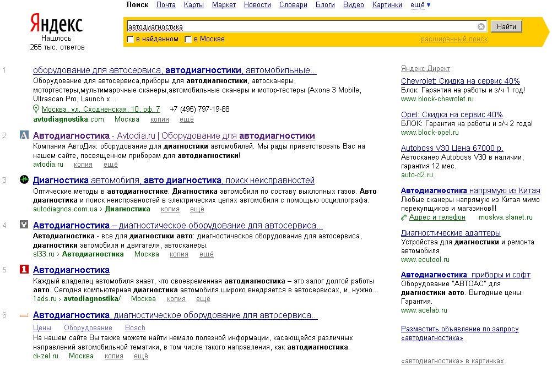Go to Новости
This screenshot has width=552, height=366.
coord(257,5)
